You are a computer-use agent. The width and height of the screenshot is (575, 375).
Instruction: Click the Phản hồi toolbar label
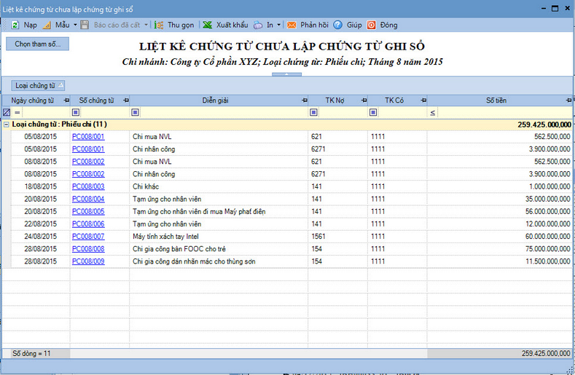(314, 25)
